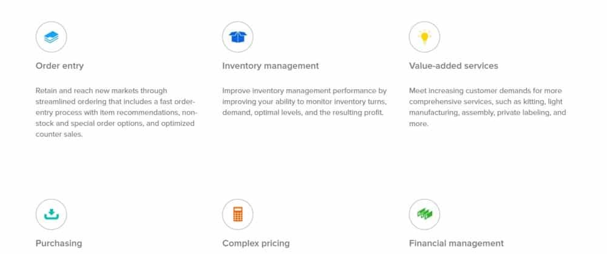This screenshot has height=254, width=607.
Task: Click the blue open box inventory icon
Action: 238,38
